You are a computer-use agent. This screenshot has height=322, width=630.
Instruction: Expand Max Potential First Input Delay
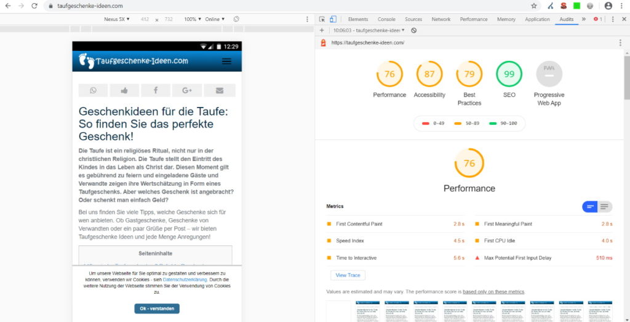click(544, 257)
